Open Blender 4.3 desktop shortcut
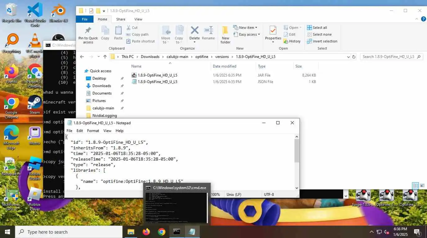The width and height of the screenshot is (427, 238). tap(58, 12)
